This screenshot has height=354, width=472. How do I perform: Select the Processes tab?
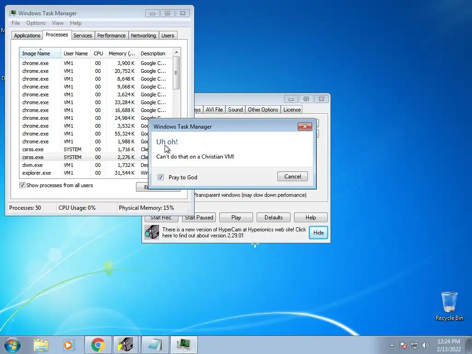click(x=57, y=35)
